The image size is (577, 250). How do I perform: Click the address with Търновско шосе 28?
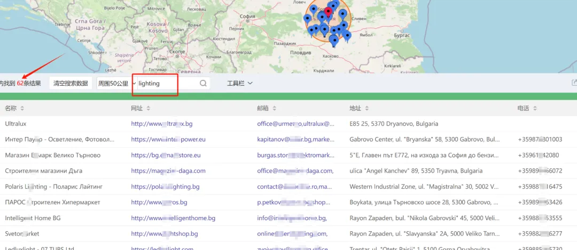click(x=425, y=202)
